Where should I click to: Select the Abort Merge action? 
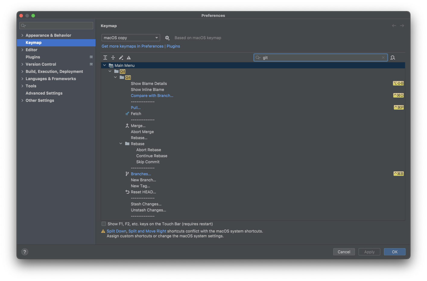(x=142, y=132)
